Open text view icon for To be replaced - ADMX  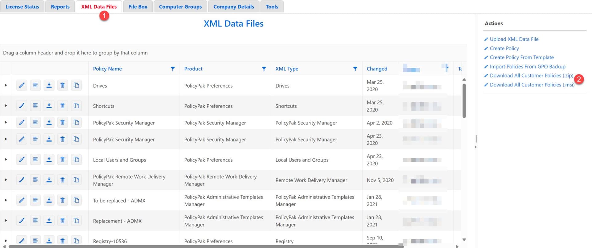[x=35, y=200]
